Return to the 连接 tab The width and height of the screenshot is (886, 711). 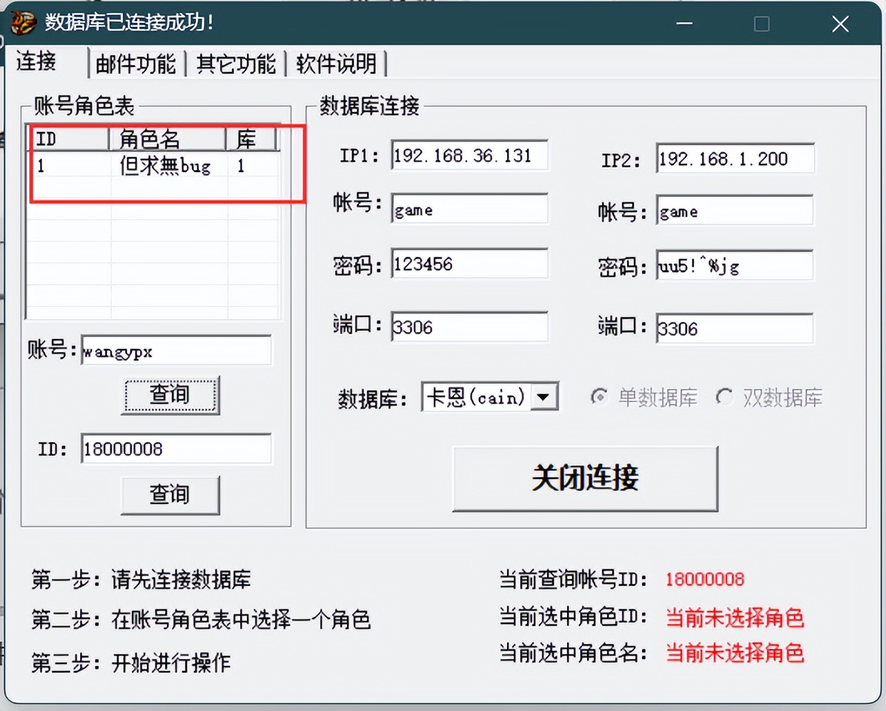click(35, 63)
